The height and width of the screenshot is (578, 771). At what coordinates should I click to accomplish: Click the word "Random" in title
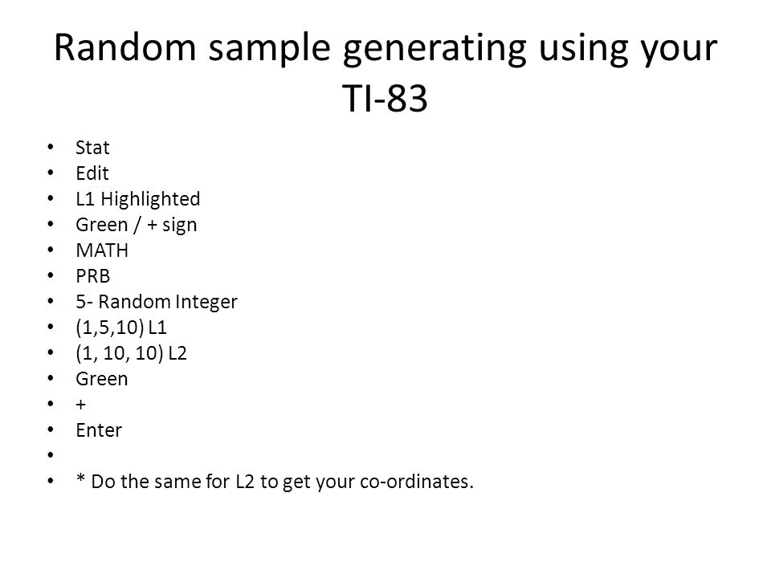pos(125,47)
